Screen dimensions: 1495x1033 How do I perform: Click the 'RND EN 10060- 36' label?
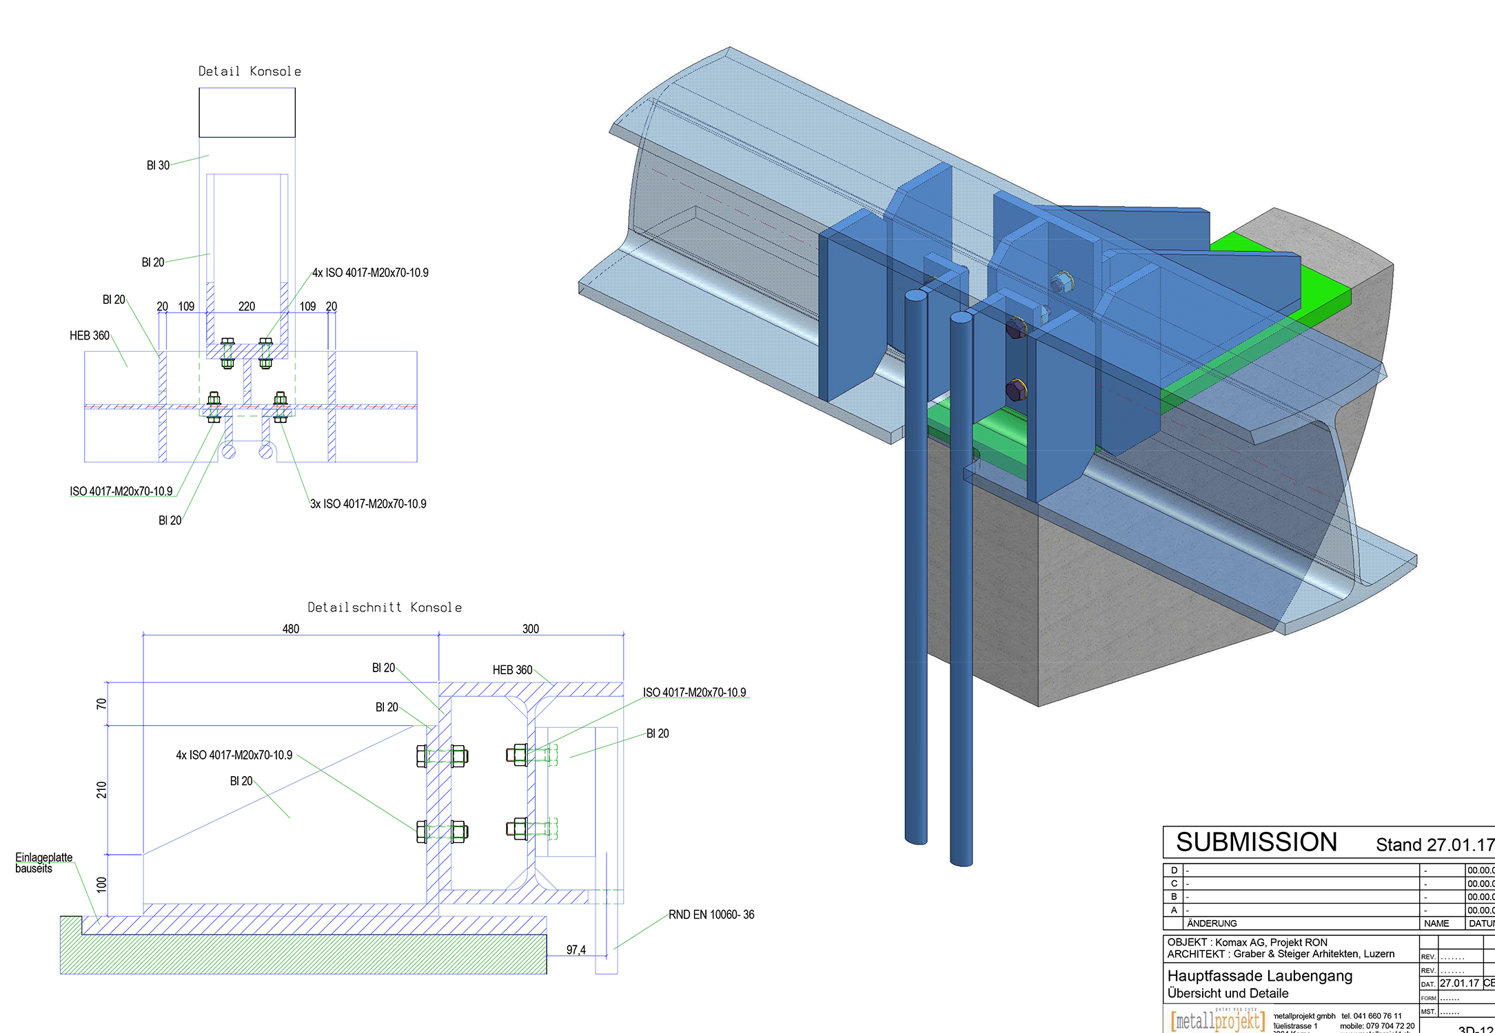tap(711, 915)
